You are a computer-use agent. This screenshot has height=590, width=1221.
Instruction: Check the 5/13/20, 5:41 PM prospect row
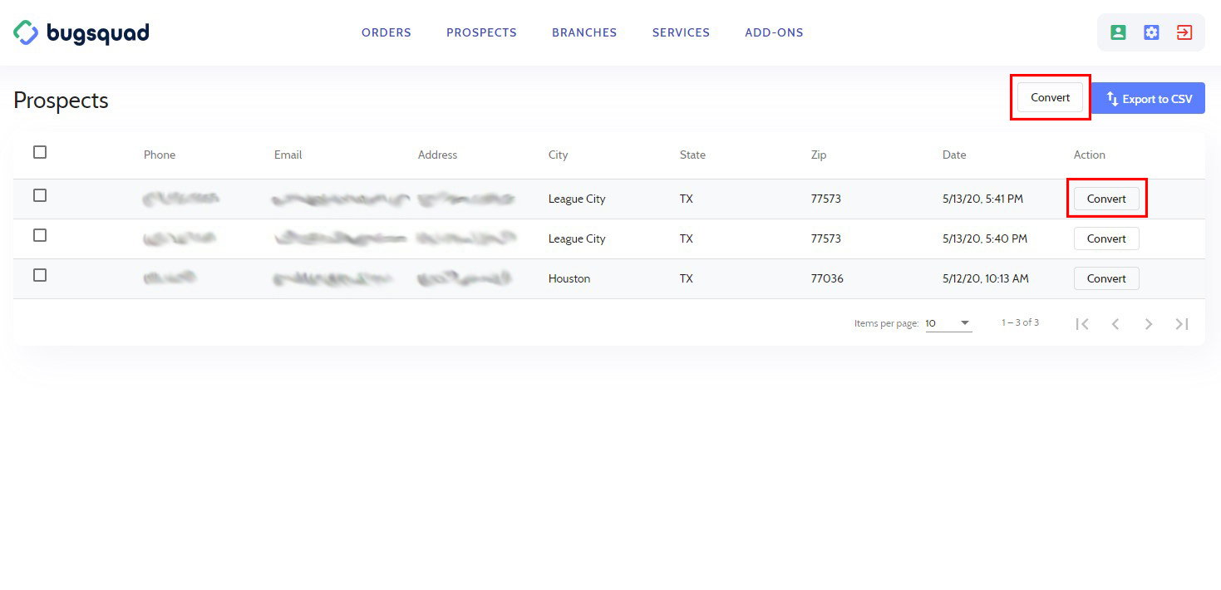[40, 195]
